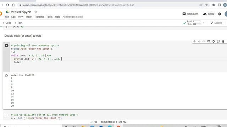Click the Google Drive icon beside title
This screenshot has width=227, height=127.
click(x=7, y=12)
